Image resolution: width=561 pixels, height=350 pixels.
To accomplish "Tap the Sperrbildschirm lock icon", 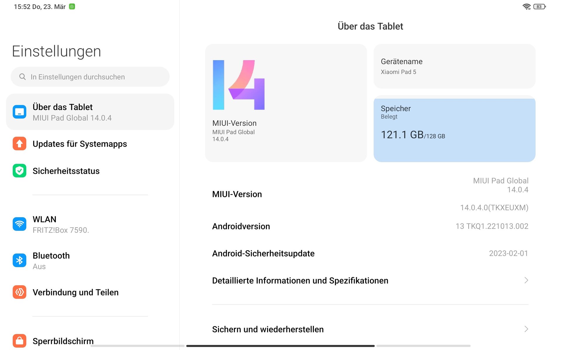I will tap(20, 340).
